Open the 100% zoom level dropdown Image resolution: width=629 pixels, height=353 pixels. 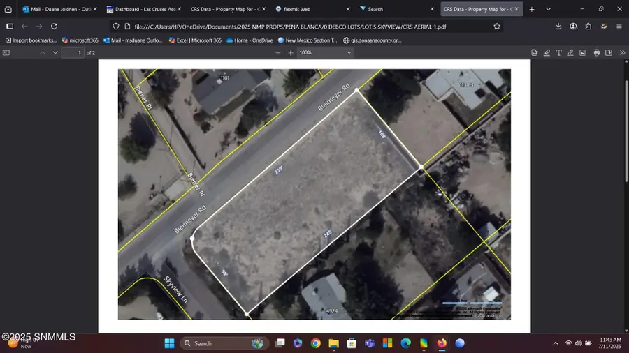pos(325,53)
